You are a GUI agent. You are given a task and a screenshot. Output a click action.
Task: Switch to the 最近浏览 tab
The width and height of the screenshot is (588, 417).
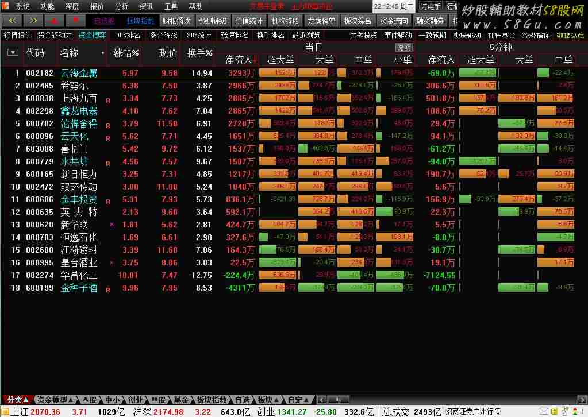click(x=306, y=35)
